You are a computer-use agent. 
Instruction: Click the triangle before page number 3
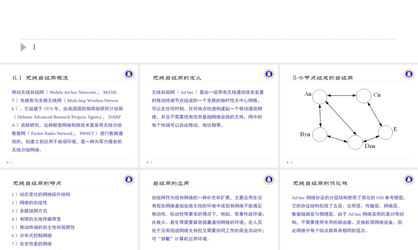[x=148, y=162]
